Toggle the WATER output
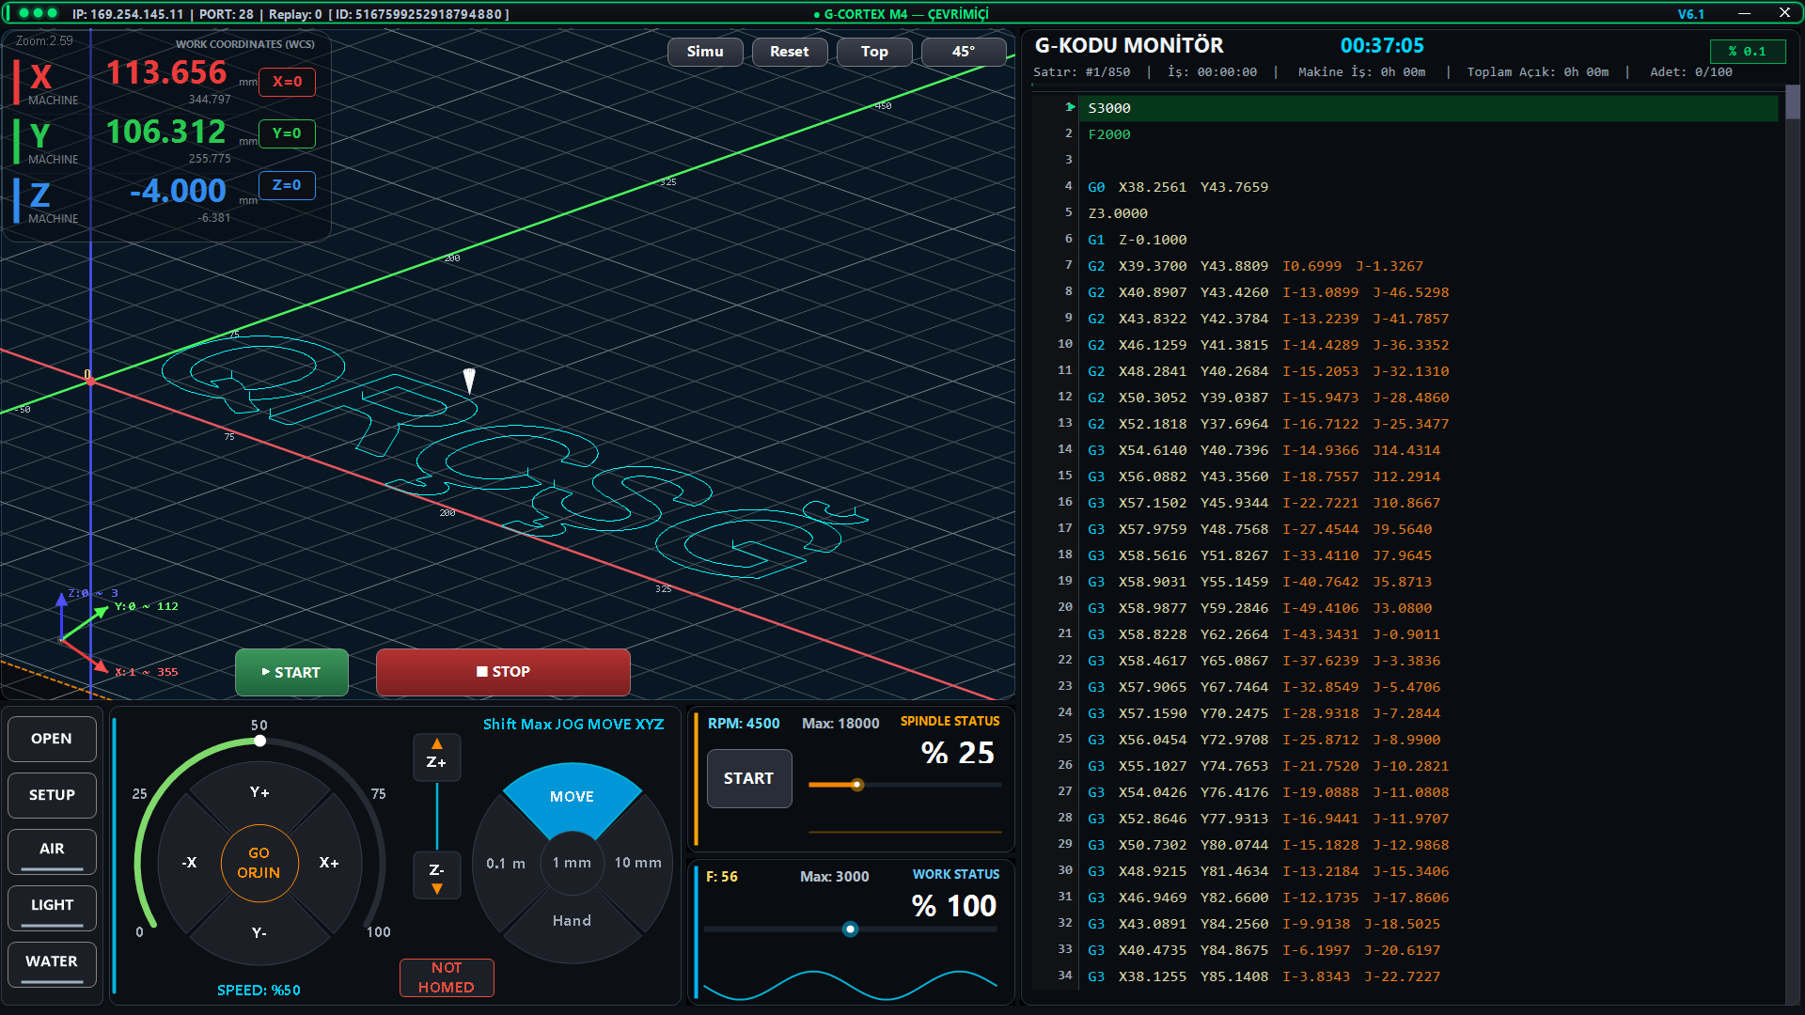Viewport: 1805px width, 1015px height. click(x=52, y=964)
